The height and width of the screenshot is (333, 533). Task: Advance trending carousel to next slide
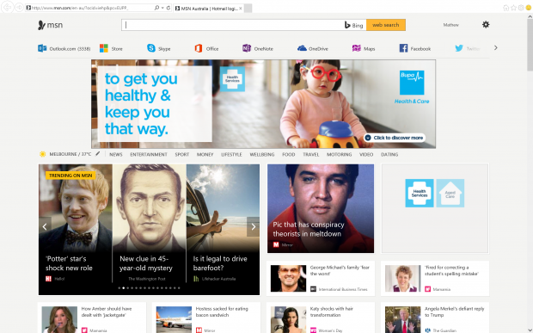[x=253, y=226]
